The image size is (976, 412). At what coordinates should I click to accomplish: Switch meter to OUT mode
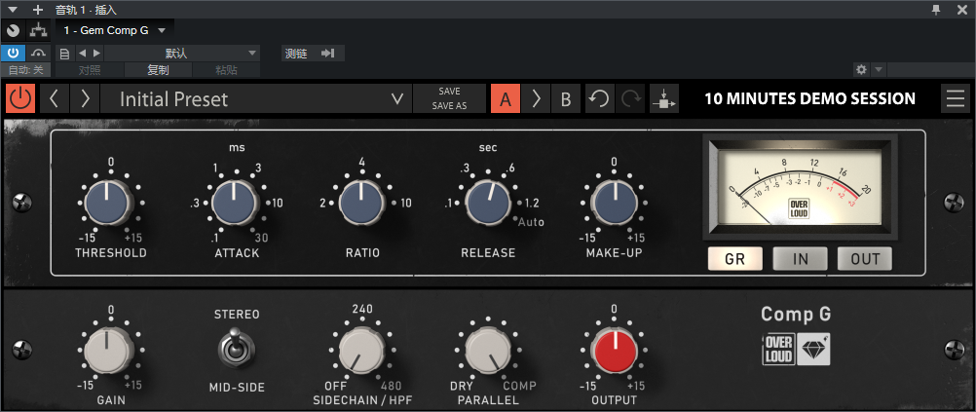point(865,259)
